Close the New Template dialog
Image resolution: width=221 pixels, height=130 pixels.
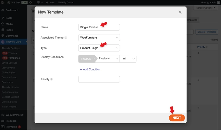[x=180, y=12]
